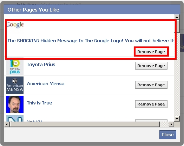Screen dimensions: 184x146
Task: Click the vertical scrollbar up arrow
Action: click(177, 17)
